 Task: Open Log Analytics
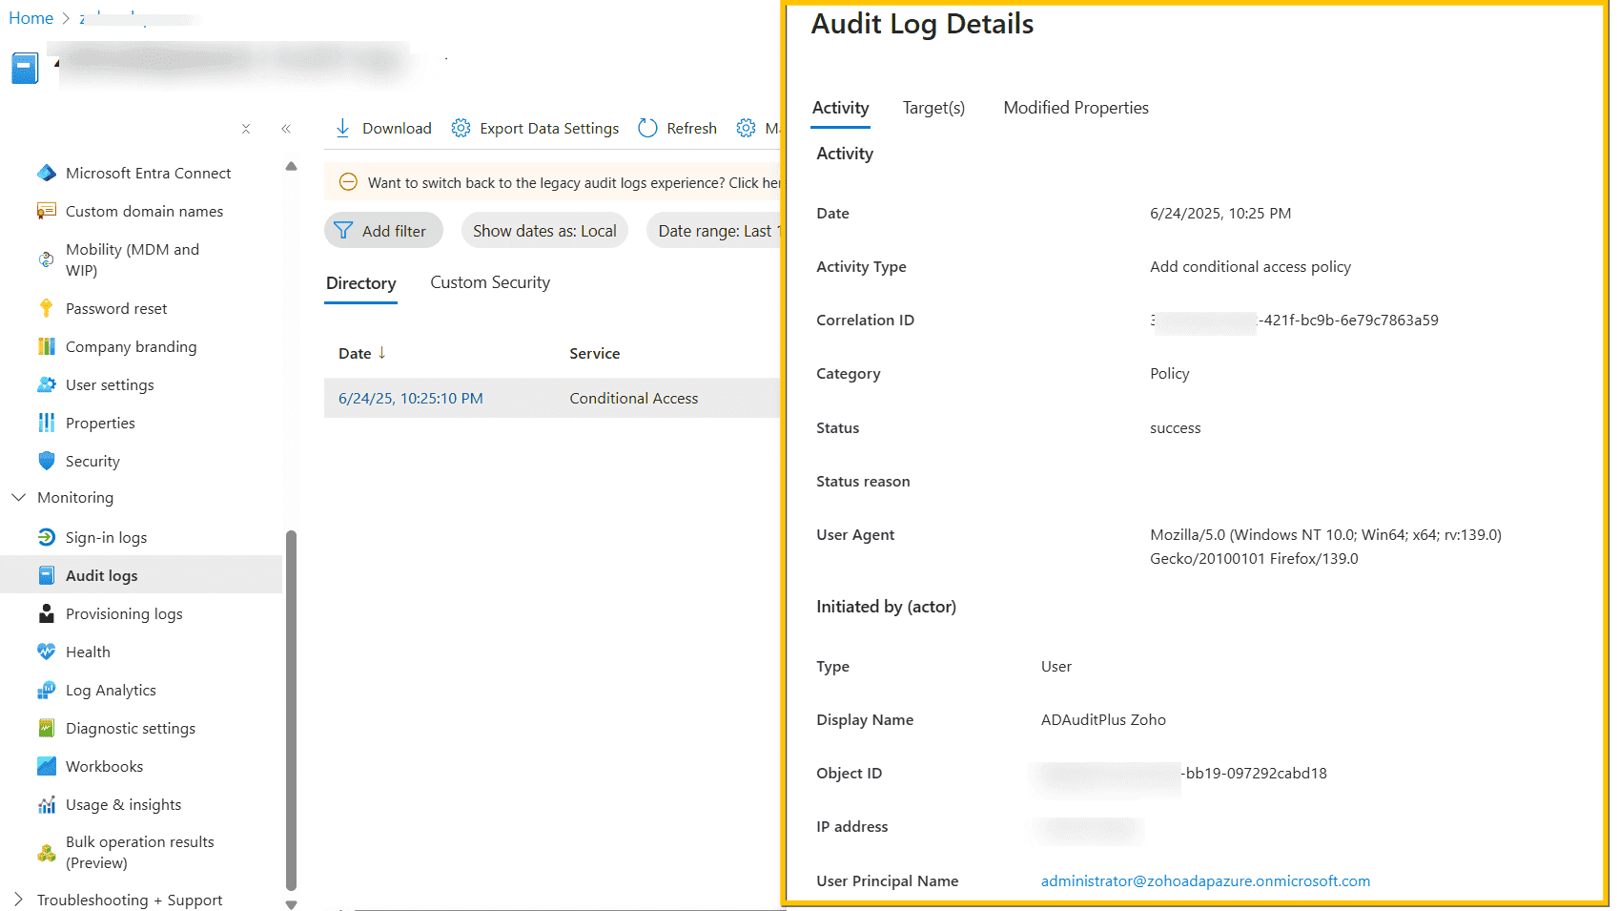pos(111,690)
